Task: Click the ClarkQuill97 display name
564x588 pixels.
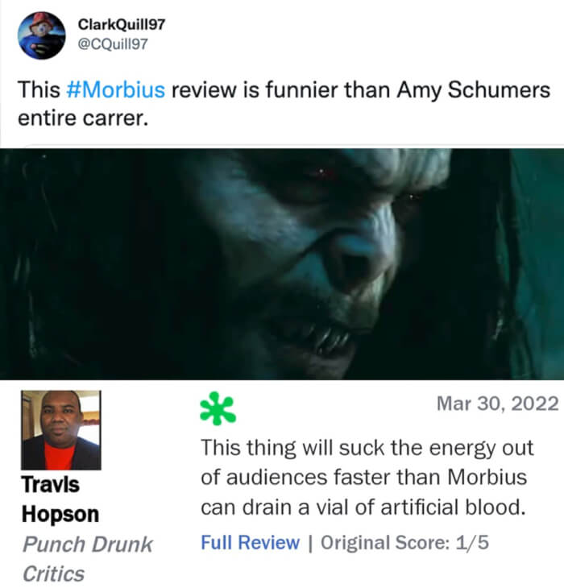Action: pos(121,25)
